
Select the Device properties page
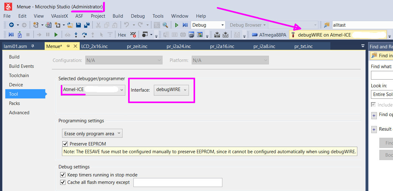pyautogui.click(x=16, y=85)
